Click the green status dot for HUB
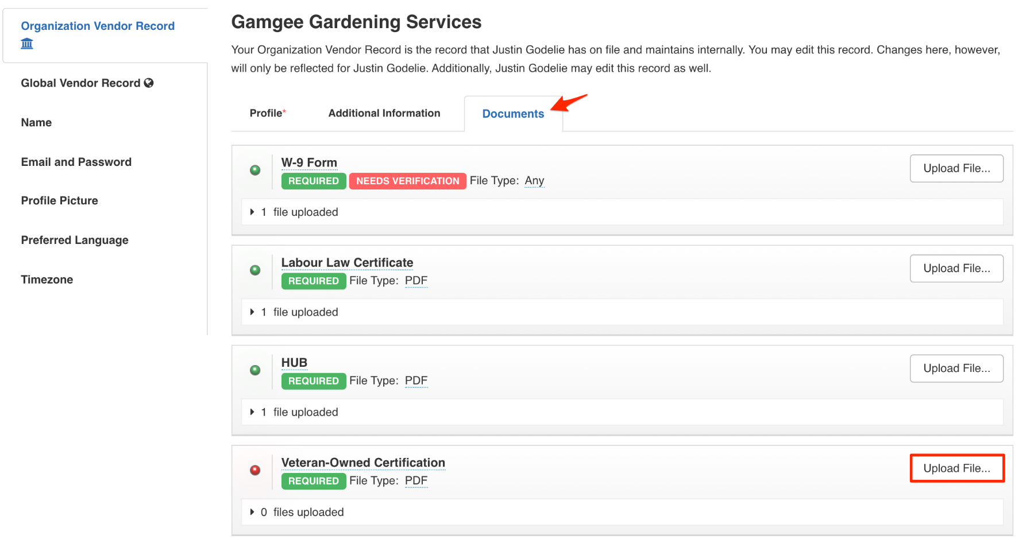 pos(256,370)
